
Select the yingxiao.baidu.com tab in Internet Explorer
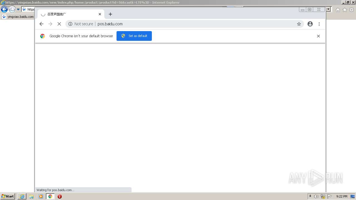point(18,17)
